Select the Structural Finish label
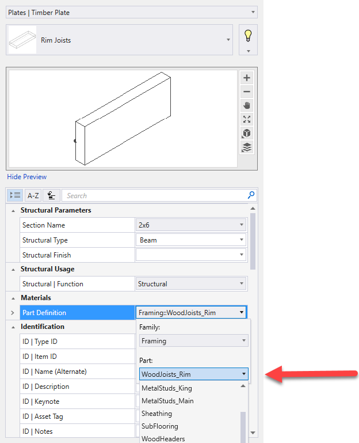 point(47,255)
